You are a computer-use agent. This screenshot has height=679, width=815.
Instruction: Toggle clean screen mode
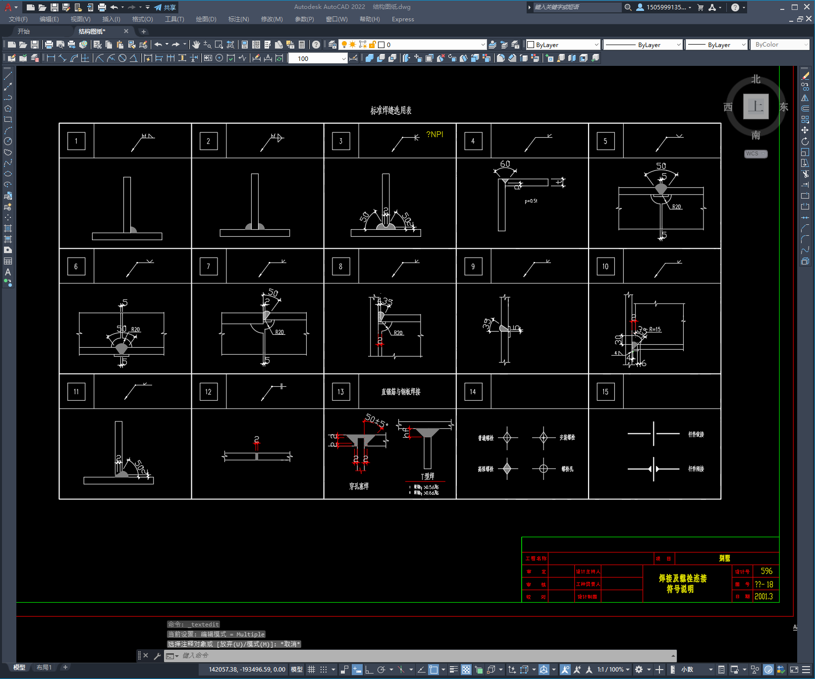(794, 670)
